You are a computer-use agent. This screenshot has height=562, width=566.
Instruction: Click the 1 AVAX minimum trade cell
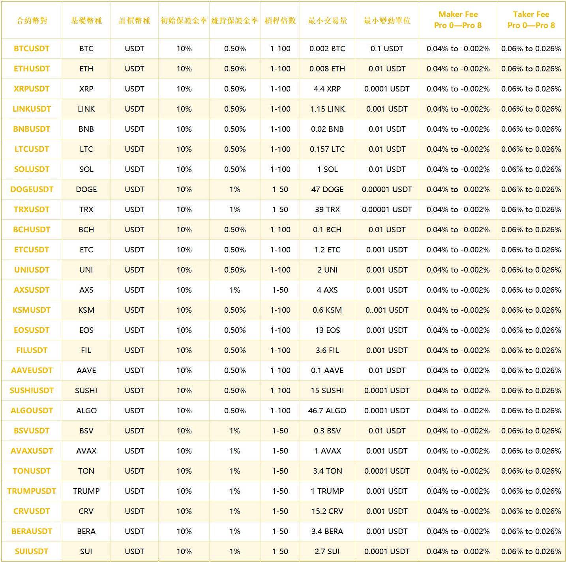tap(327, 451)
